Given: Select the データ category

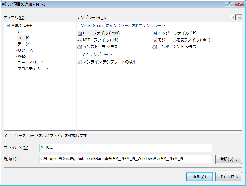Looking at the screenshot, I should (x=23, y=44).
